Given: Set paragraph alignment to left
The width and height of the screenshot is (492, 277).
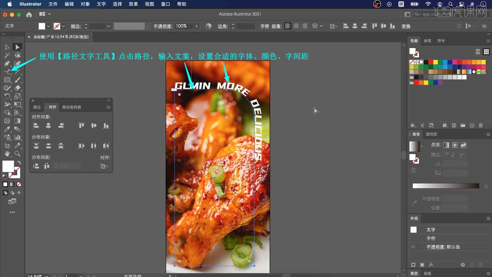Looking at the screenshot, I should click(x=288, y=26).
